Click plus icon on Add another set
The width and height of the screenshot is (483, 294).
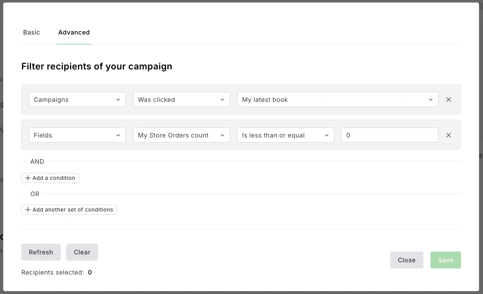28,210
